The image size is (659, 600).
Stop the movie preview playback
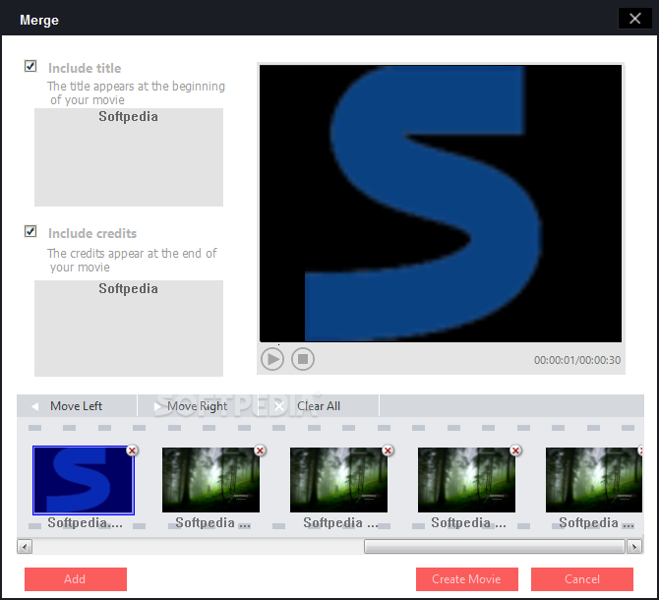pyautogui.click(x=303, y=359)
